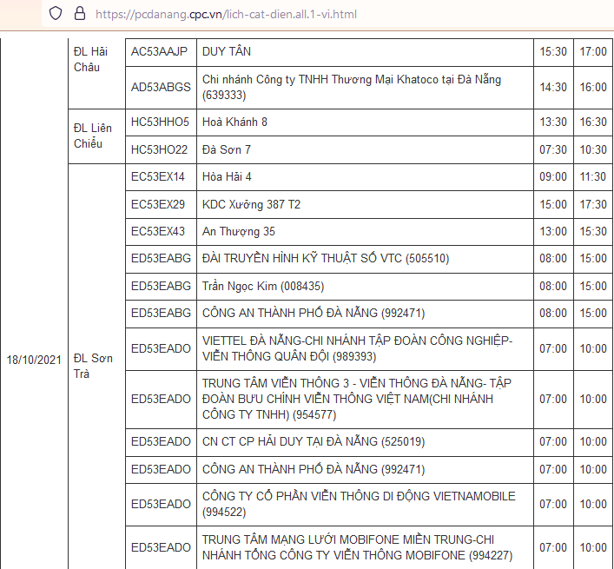Click start time 15:30 of DUY TÂN
Screen dimensions: 614x569
click(x=553, y=52)
